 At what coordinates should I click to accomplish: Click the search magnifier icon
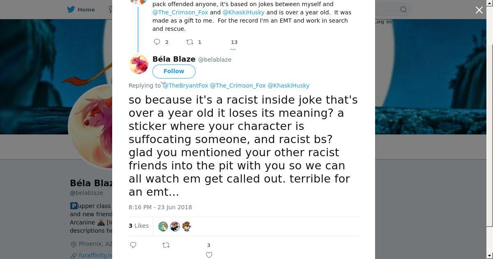click(x=403, y=9)
